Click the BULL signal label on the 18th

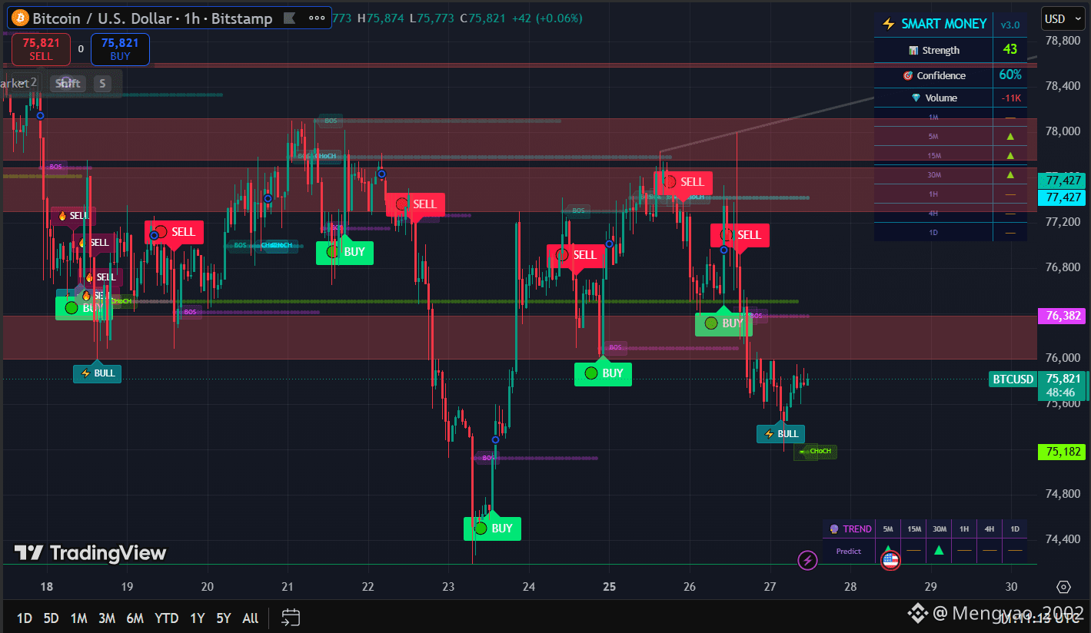tap(97, 373)
